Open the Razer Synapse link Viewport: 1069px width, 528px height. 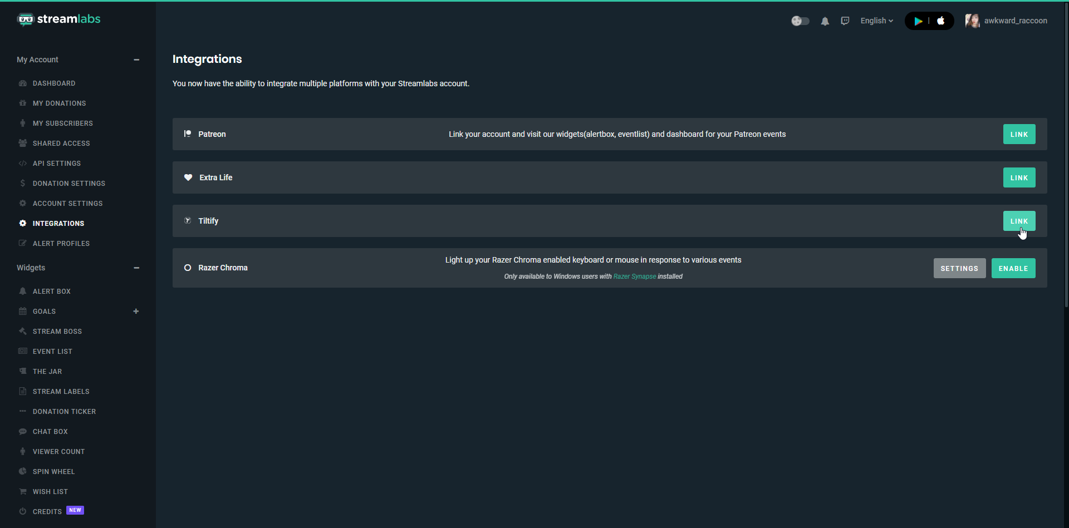click(x=634, y=277)
